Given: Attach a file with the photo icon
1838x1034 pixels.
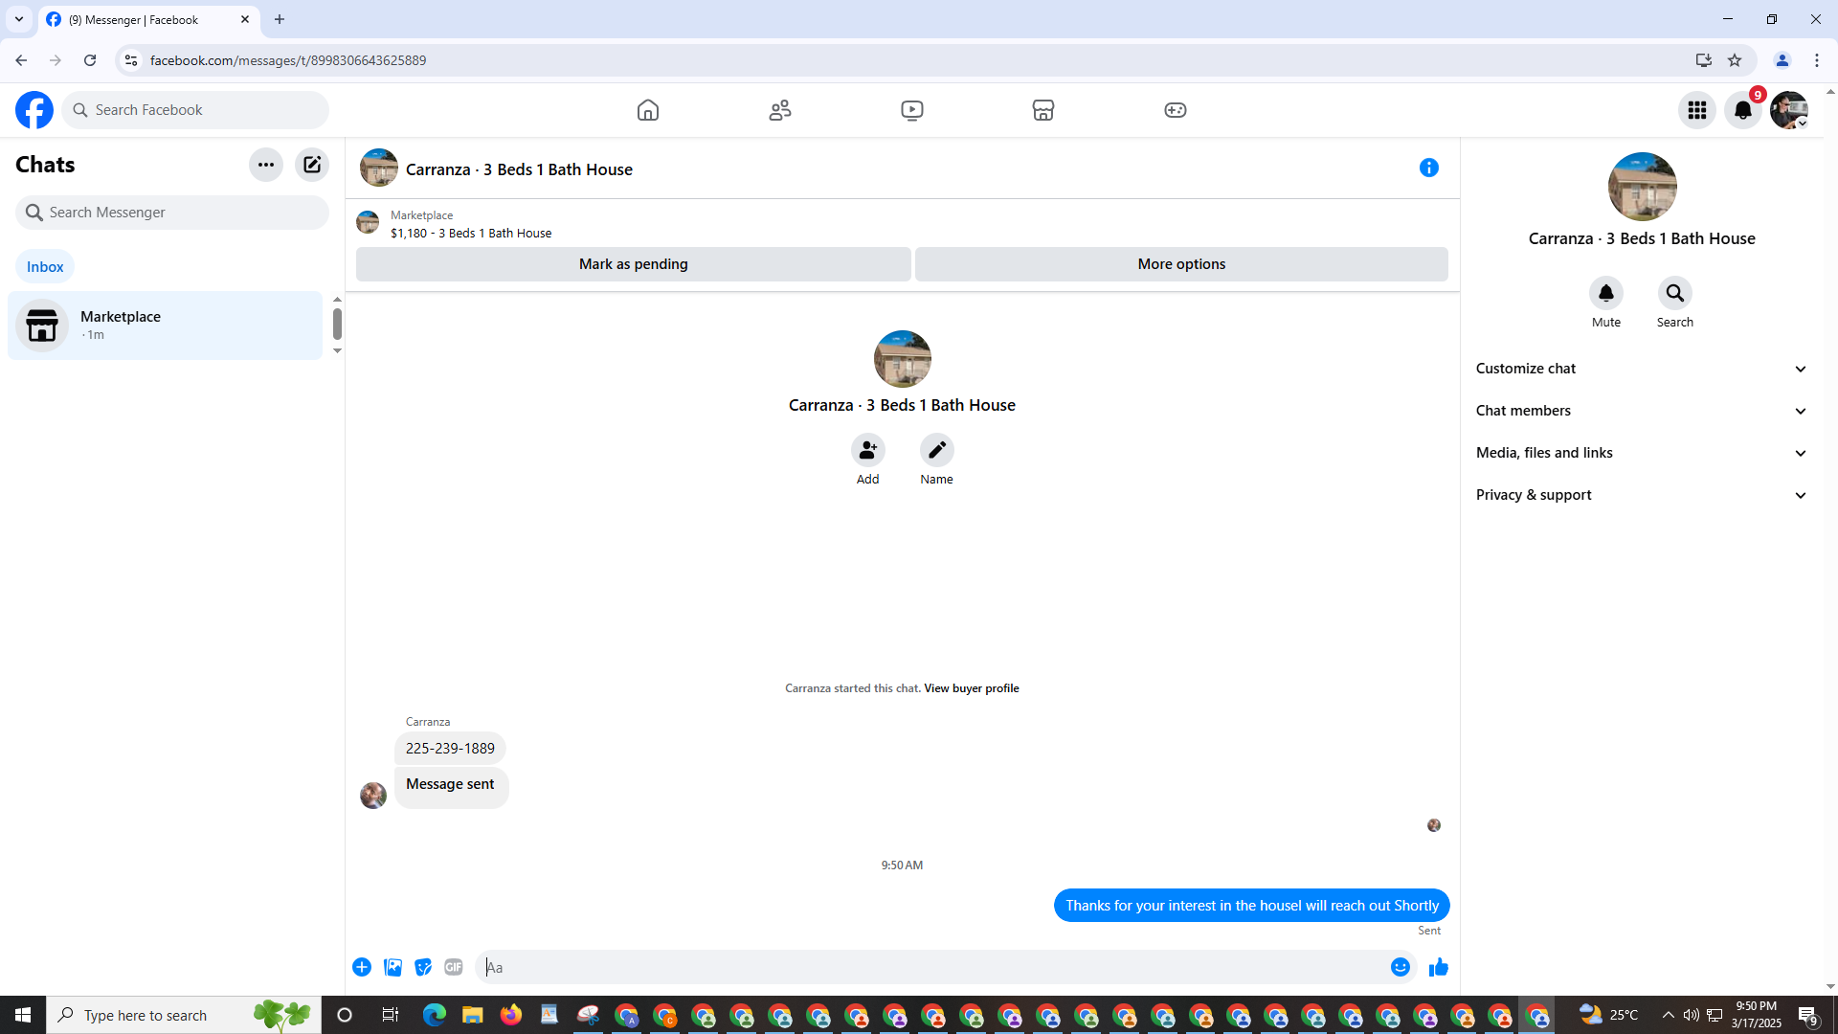Looking at the screenshot, I should coord(392,967).
